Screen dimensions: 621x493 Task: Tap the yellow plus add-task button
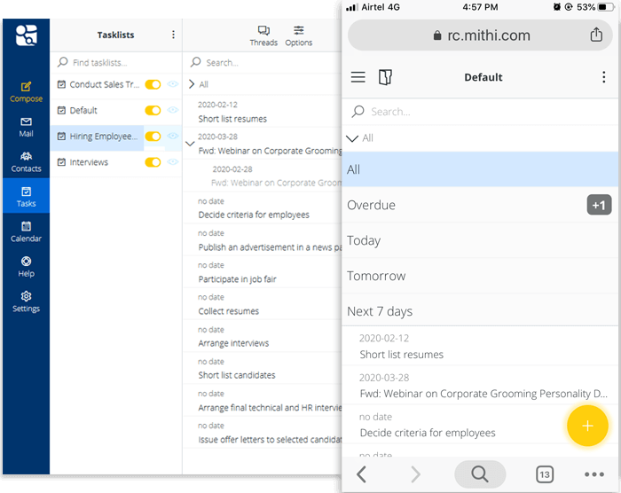[x=586, y=426]
